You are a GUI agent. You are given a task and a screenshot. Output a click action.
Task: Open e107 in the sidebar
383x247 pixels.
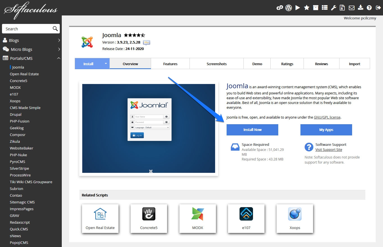(x=14, y=94)
